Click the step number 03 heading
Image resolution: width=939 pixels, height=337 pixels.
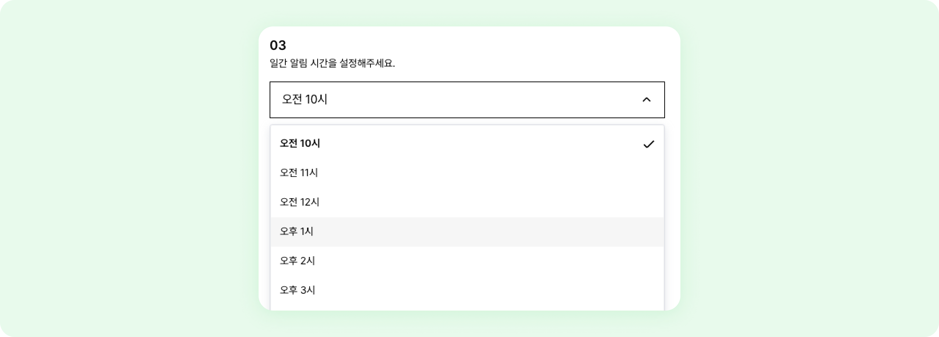click(278, 46)
